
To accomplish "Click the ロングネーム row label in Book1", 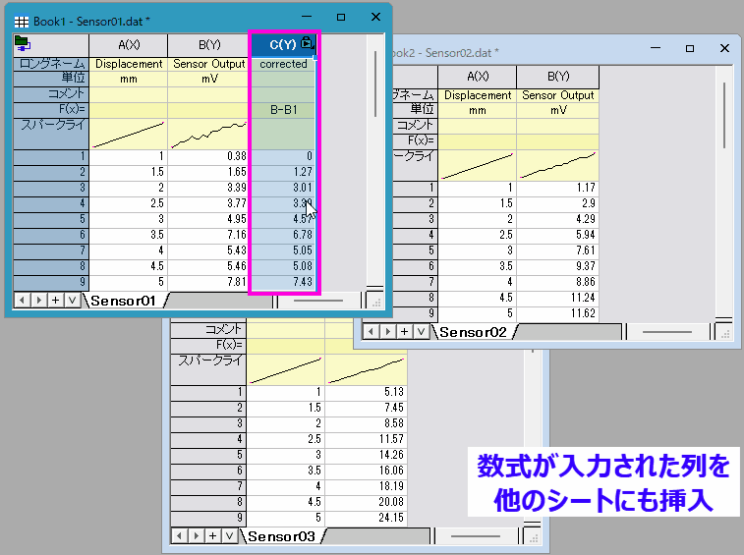I will pyautogui.click(x=51, y=64).
